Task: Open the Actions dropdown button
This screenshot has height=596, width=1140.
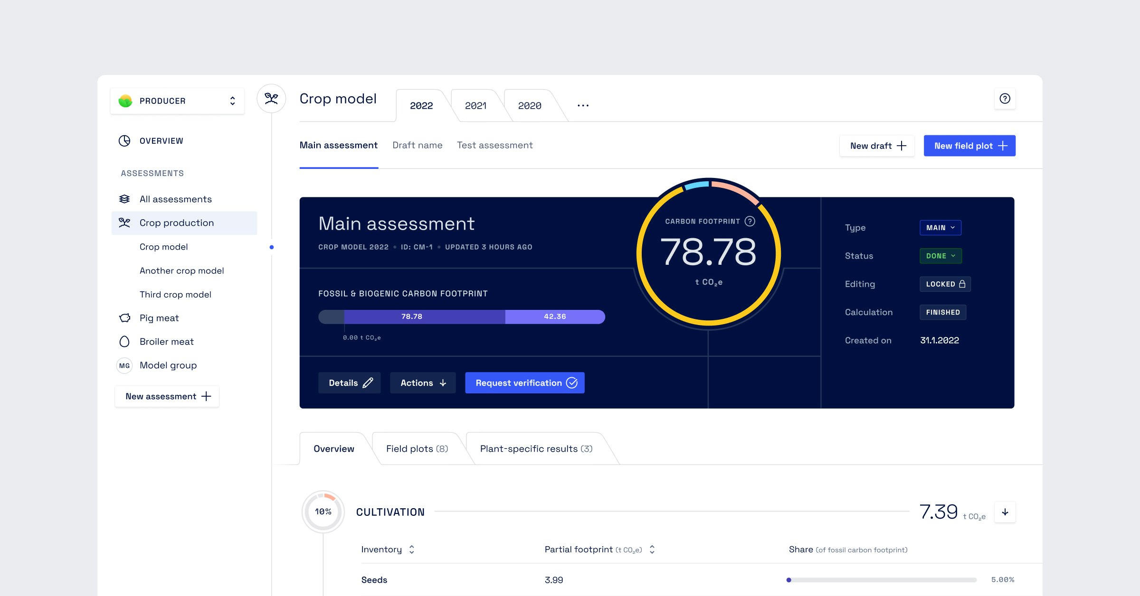Action: [x=423, y=383]
